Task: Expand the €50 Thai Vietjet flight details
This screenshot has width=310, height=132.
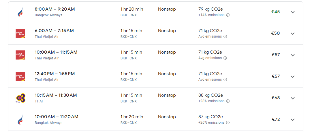Action: click(x=293, y=34)
